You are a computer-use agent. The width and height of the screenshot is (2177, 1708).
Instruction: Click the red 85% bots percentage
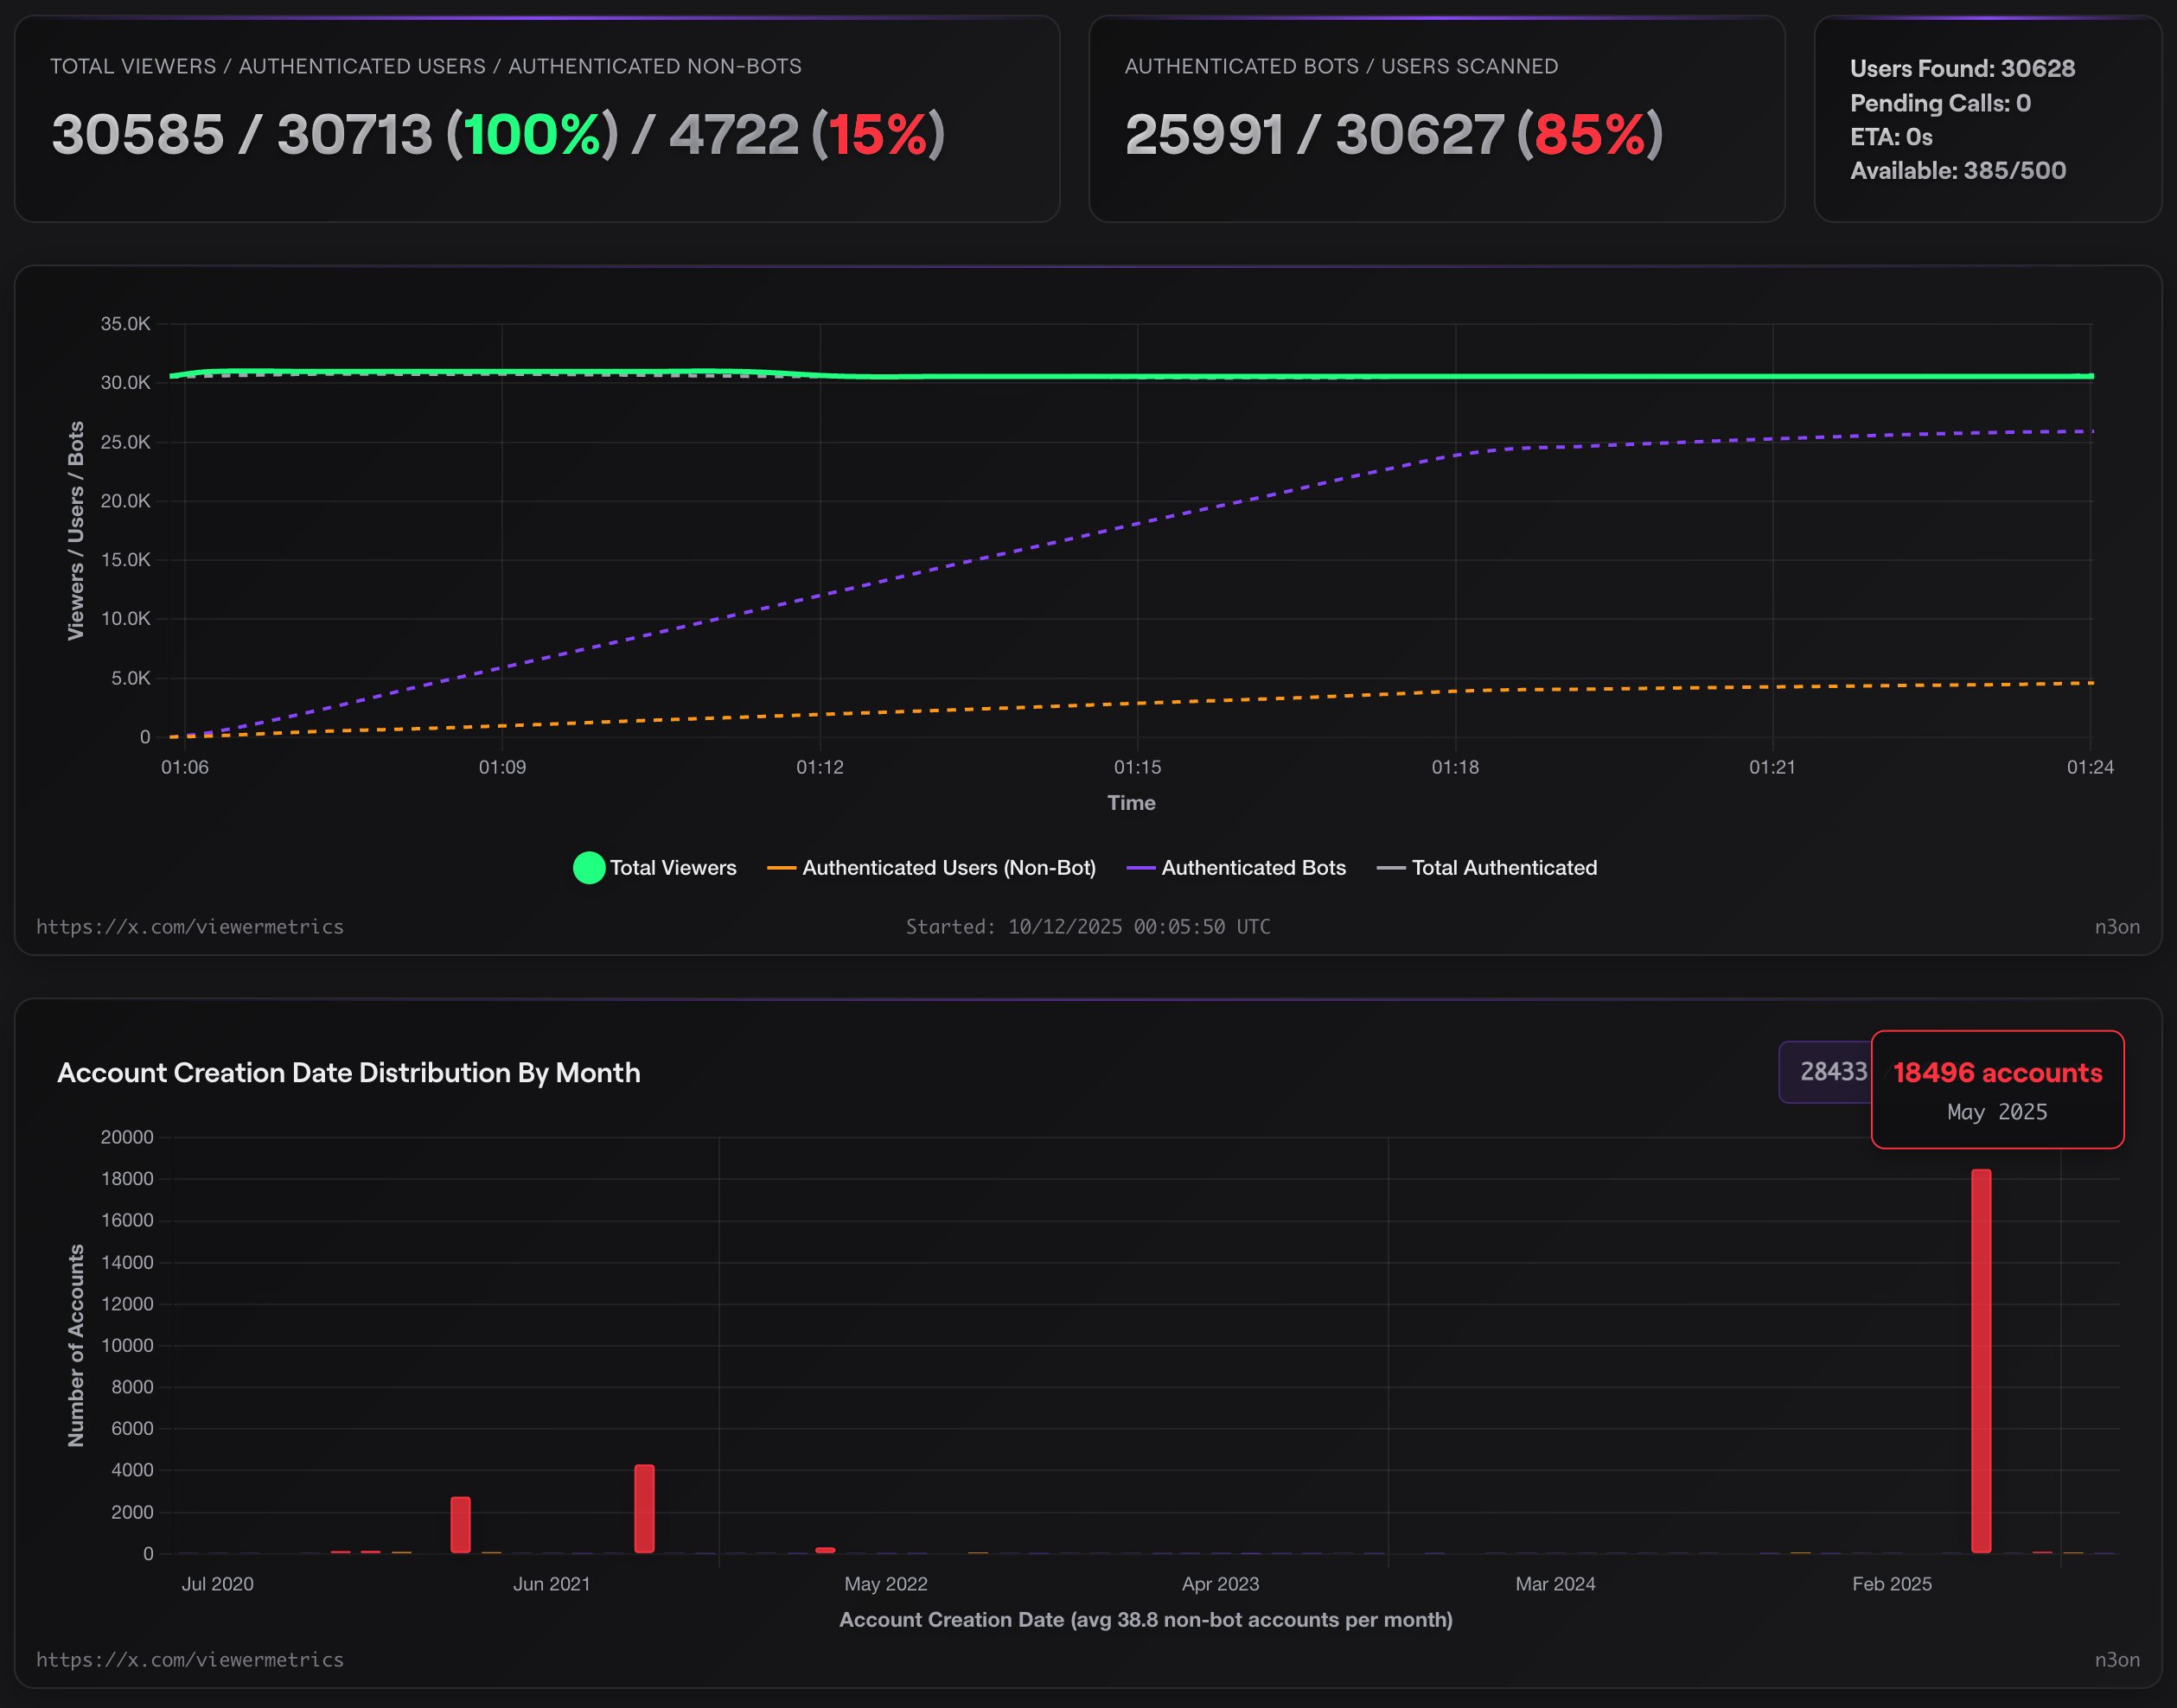tap(1589, 135)
